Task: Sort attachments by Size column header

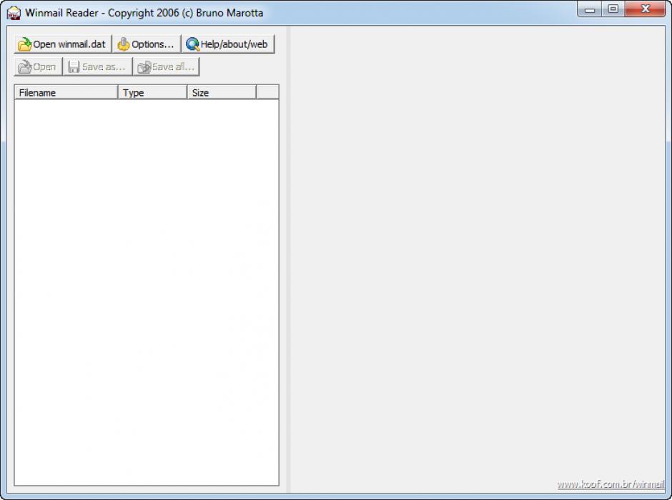Action: pyautogui.click(x=221, y=92)
